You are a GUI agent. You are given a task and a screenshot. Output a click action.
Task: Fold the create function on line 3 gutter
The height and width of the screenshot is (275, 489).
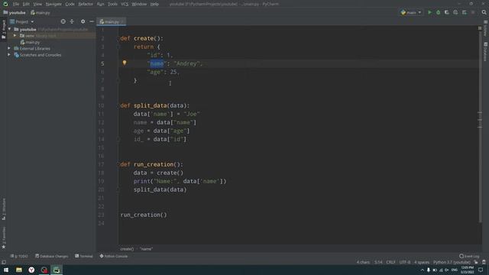coord(118,47)
